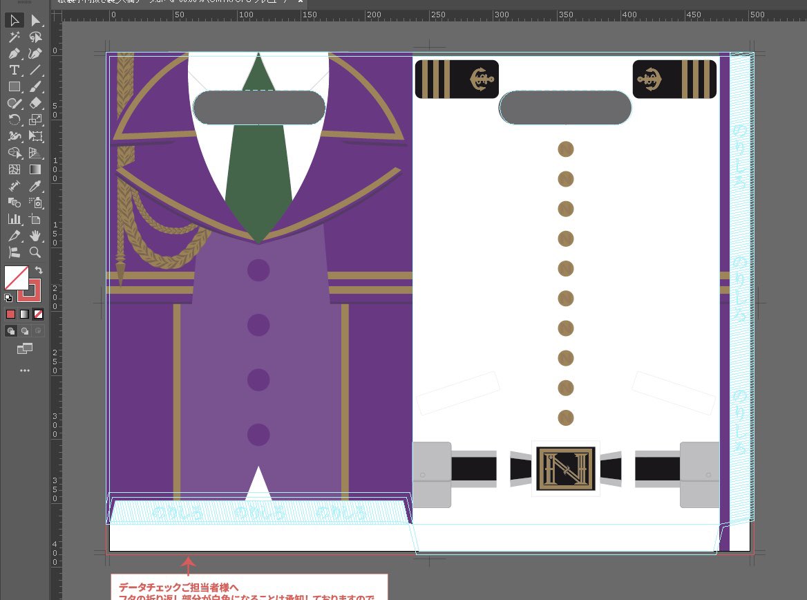Screen dimensions: 807x600
Task: Apply solid Color mode button
Action: 11,314
